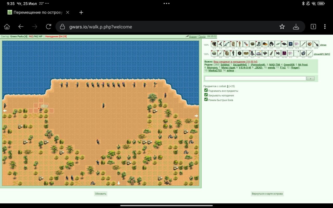Open the tab switcher showing 1 tab
This screenshot has height=208, width=333.
pos(313,27)
